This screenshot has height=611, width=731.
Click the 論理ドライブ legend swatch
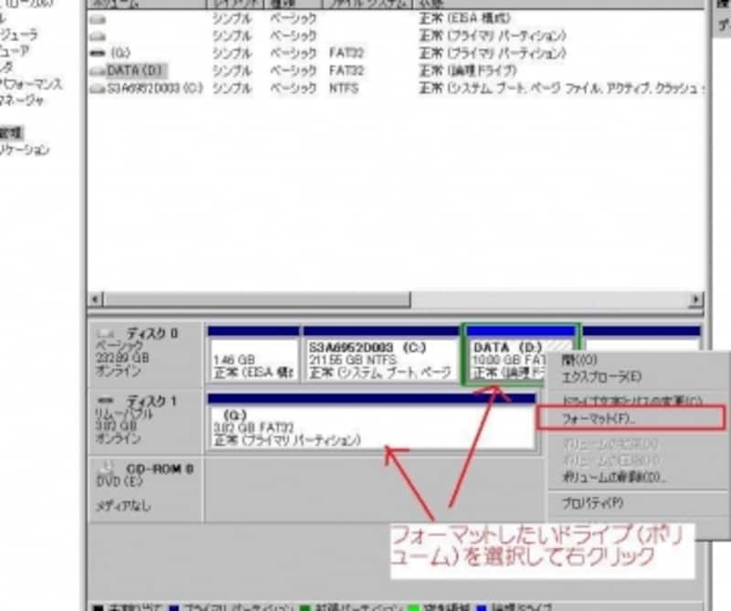pyautogui.click(x=482, y=606)
